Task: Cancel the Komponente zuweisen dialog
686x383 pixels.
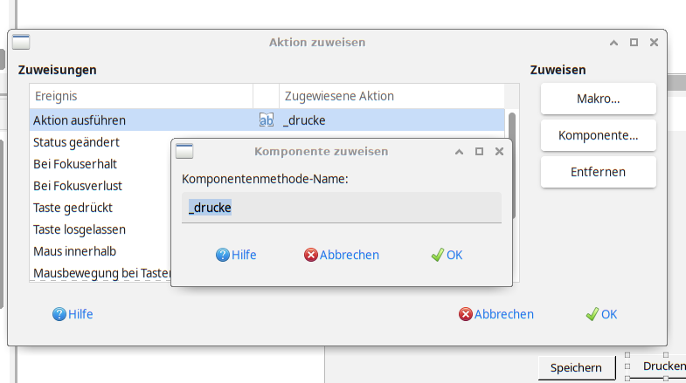Action: coord(342,255)
